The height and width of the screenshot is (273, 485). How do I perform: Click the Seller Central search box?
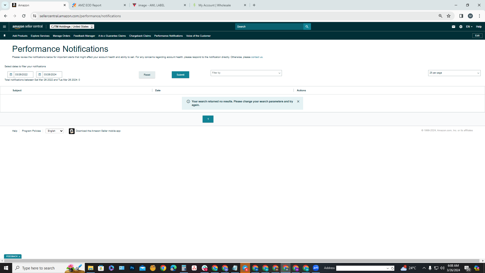tap(269, 27)
